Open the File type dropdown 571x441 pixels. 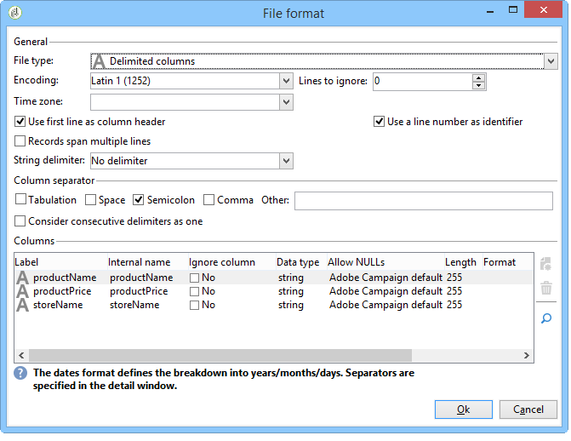point(551,61)
